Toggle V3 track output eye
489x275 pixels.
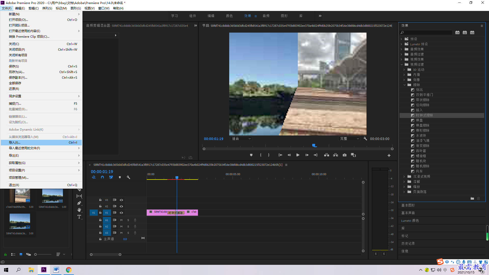click(121, 200)
